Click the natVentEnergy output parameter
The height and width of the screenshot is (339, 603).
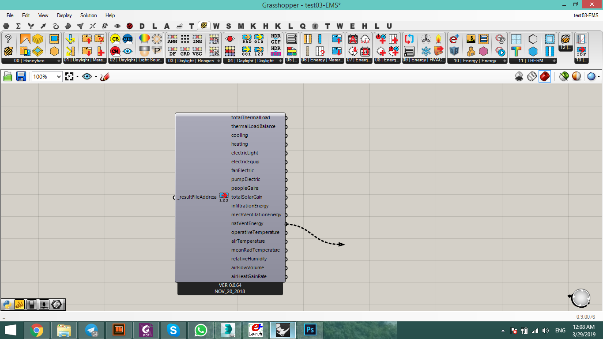coord(247,223)
